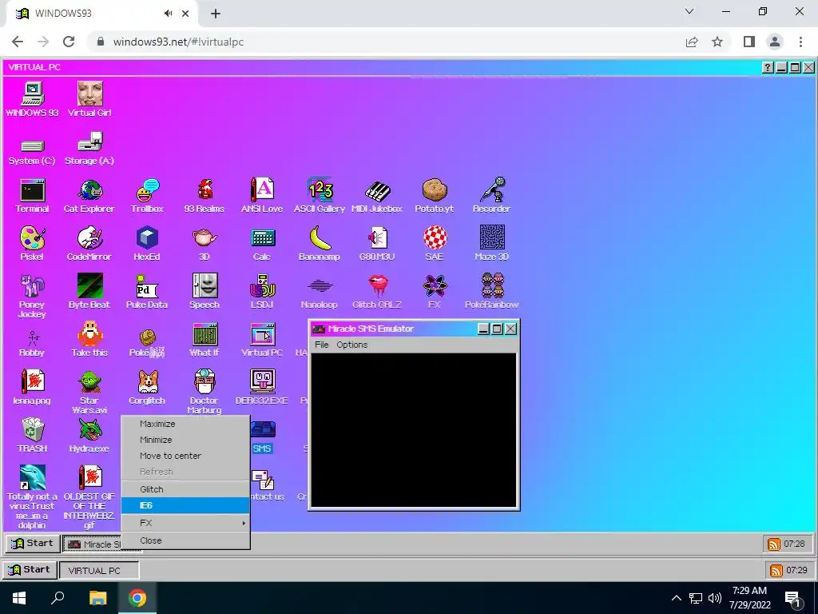Select the VIRTUAL PC taskbar button
The width and height of the screenshot is (818, 614).
point(99,570)
